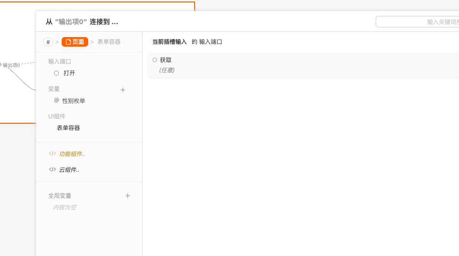Expand the 功能组件.. list

(x=72, y=154)
